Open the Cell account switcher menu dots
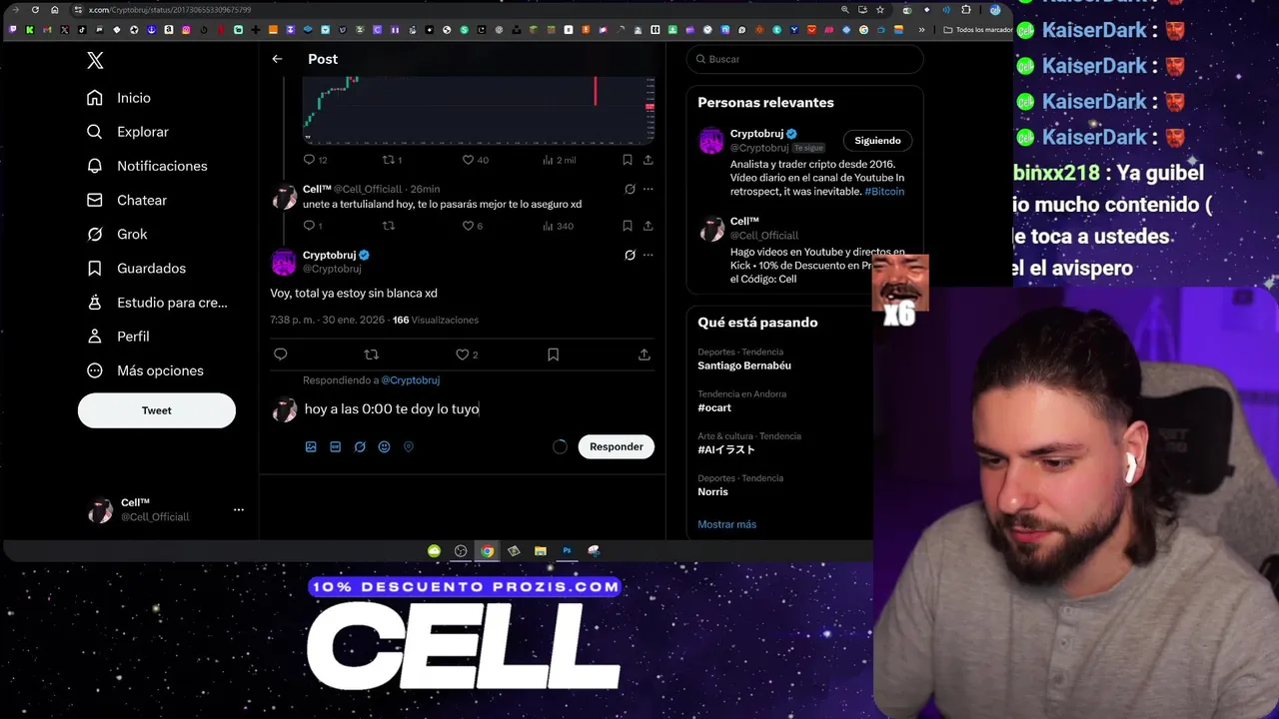 [238, 509]
